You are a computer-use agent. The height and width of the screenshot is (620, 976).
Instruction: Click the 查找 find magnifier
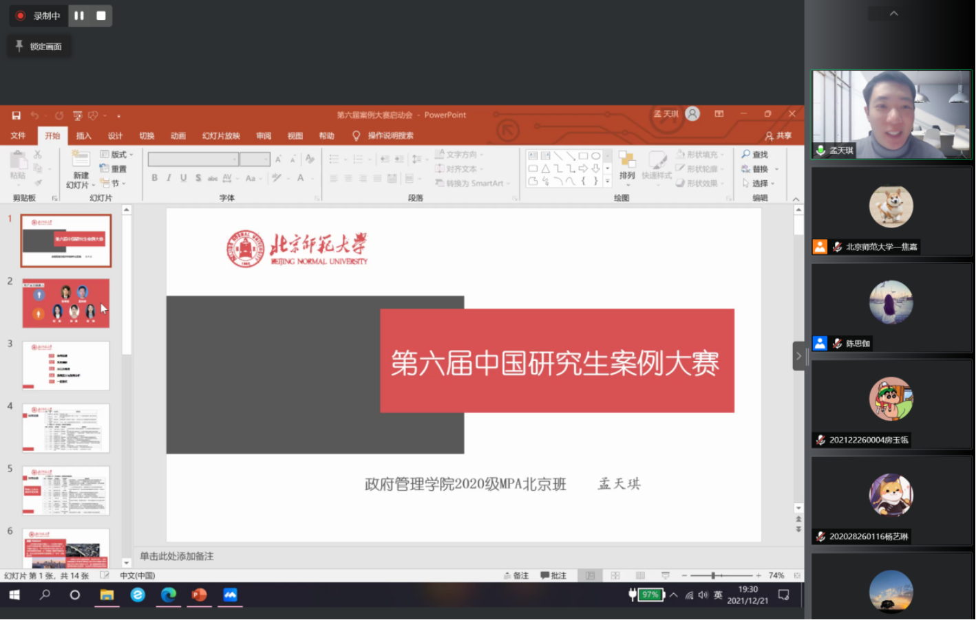754,155
